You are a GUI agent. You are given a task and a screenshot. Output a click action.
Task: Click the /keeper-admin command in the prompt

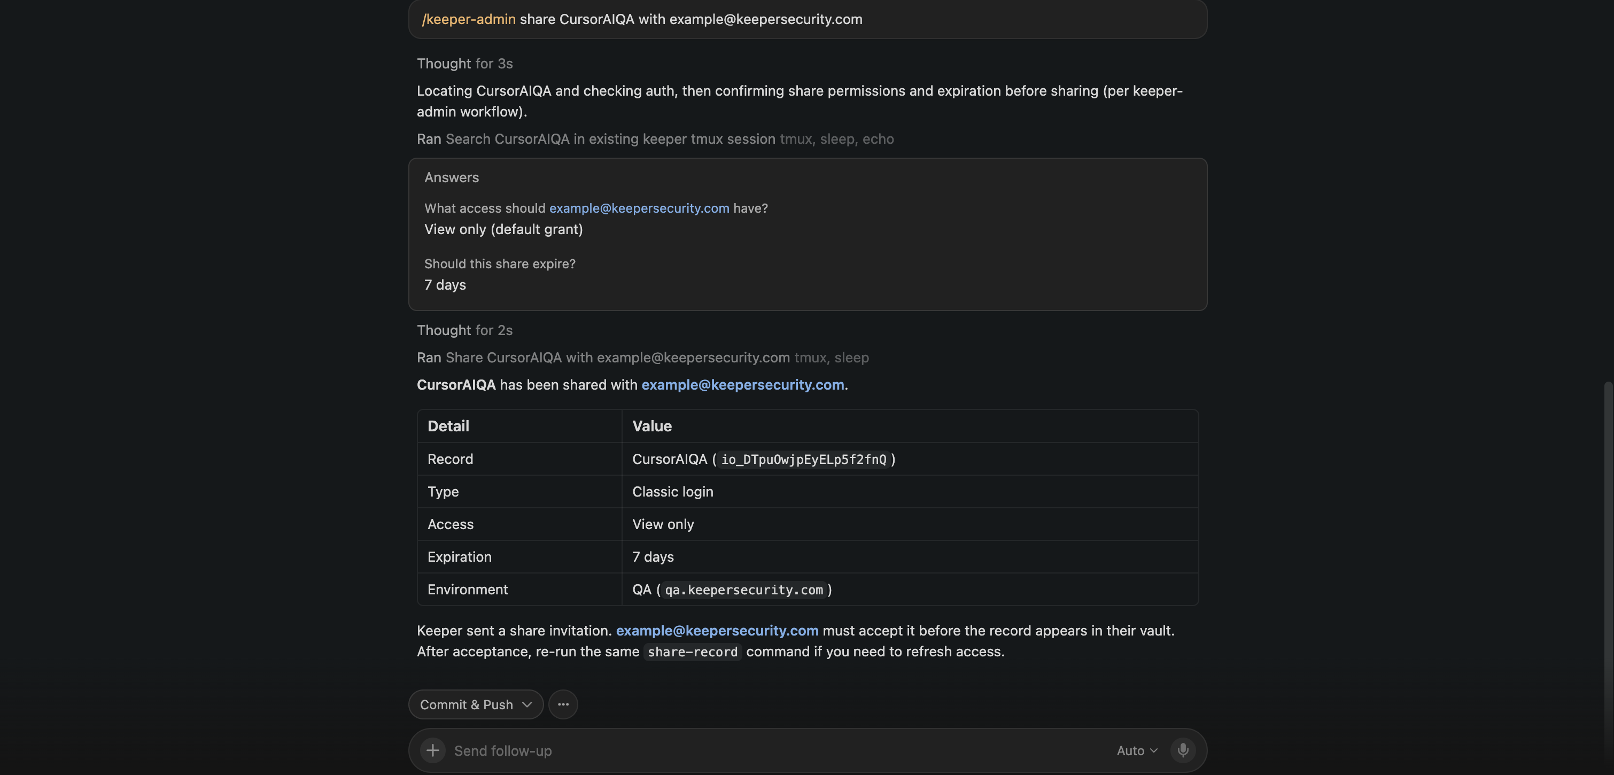(x=469, y=19)
